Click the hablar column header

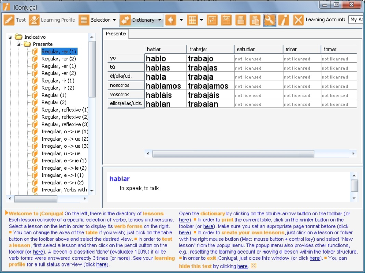pyautogui.click(x=166, y=49)
